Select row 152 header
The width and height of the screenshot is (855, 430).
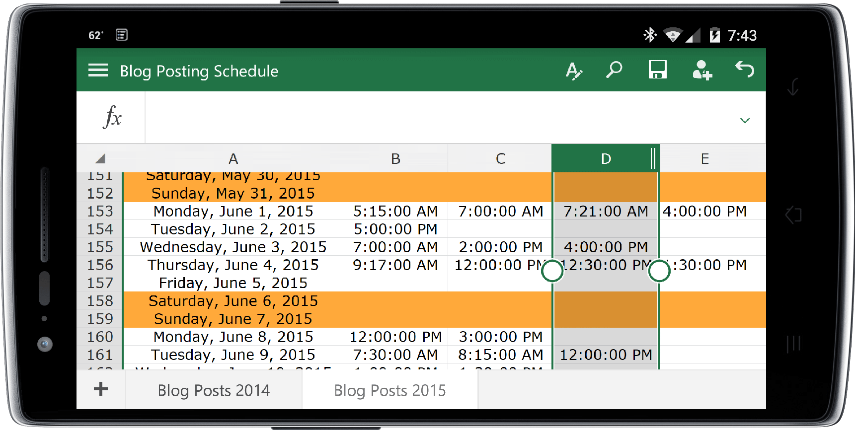(x=100, y=193)
